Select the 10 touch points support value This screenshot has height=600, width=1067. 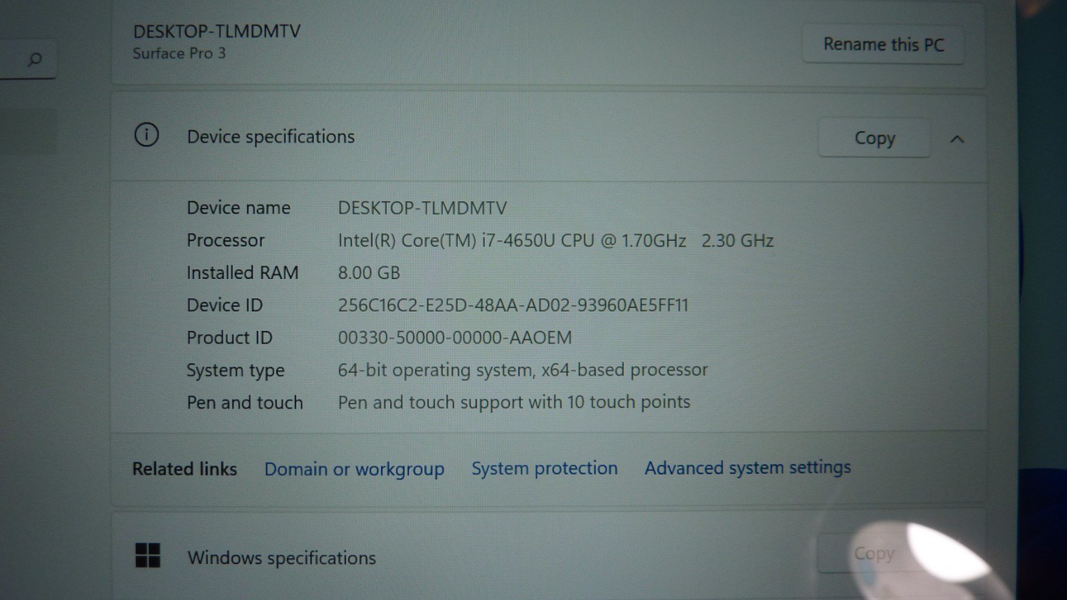514,402
